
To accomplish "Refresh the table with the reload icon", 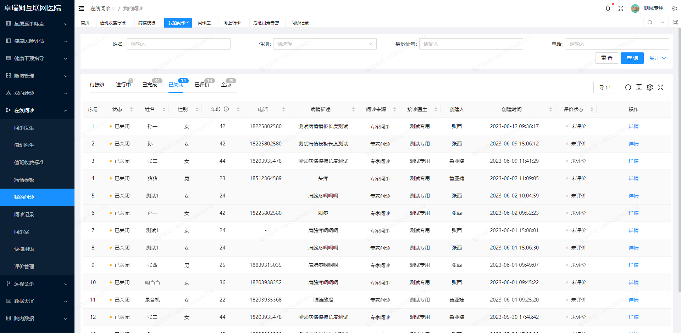I will pyautogui.click(x=628, y=87).
